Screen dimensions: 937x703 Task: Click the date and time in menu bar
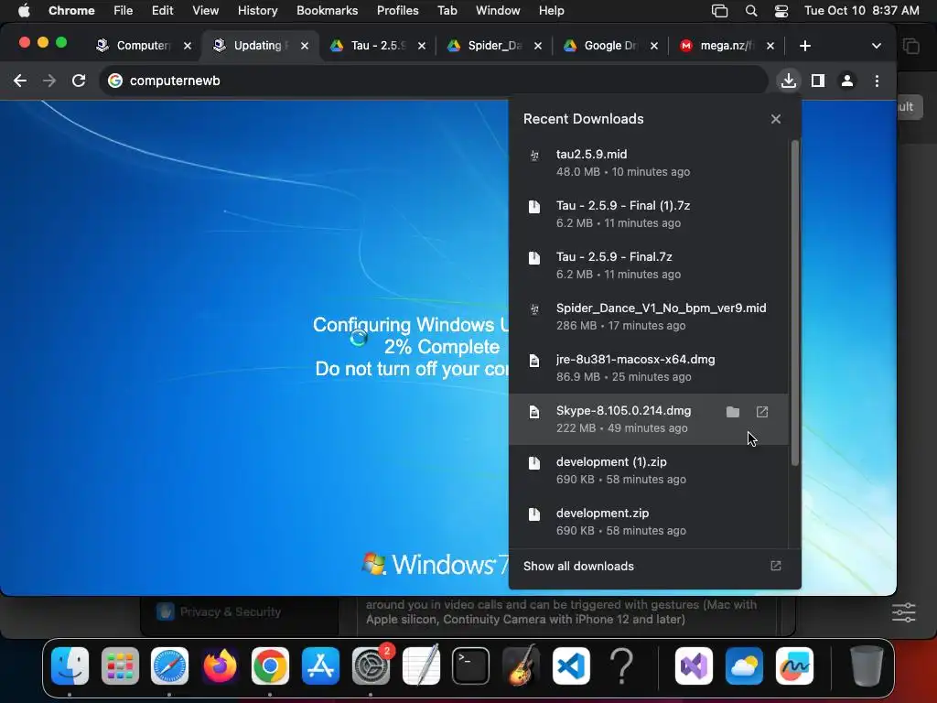tap(862, 11)
